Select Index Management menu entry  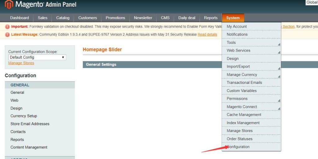click(x=243, y=123)
